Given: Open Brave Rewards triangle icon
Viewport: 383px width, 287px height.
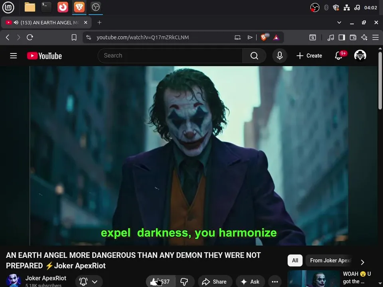Looking at the screenshot, I should 276,37.
